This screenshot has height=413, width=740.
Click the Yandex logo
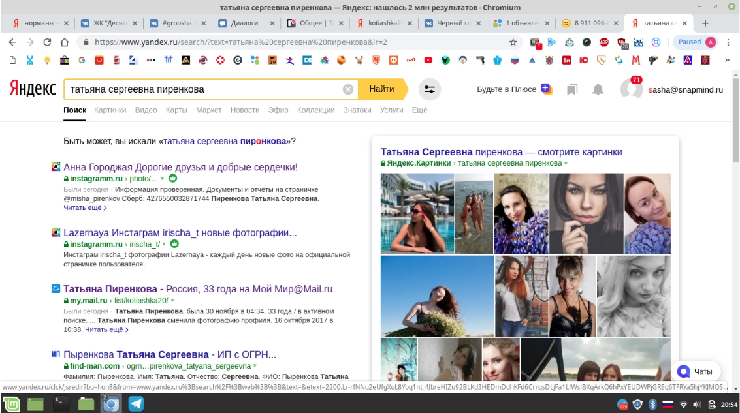[x=33, y=89]
